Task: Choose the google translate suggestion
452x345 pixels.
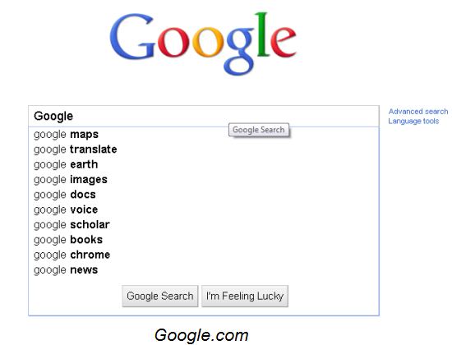Action: tap(204, 149)
